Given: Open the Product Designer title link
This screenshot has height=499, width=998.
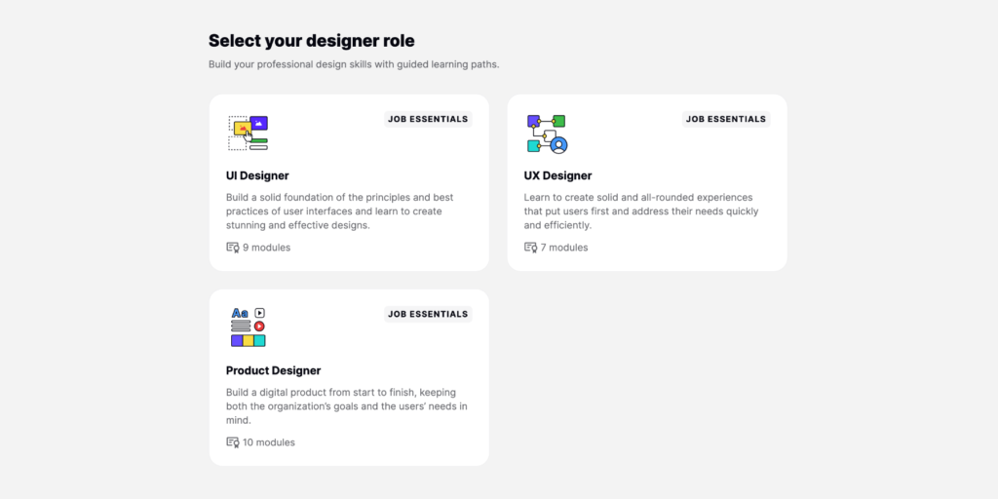Looking at the screenshot, I should coord(273,370).
